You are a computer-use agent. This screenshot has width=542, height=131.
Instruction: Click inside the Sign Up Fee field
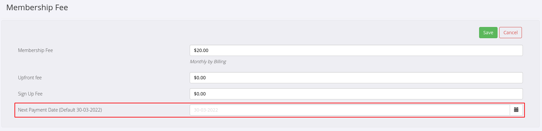pyautogui.click(x=356, y=94)
